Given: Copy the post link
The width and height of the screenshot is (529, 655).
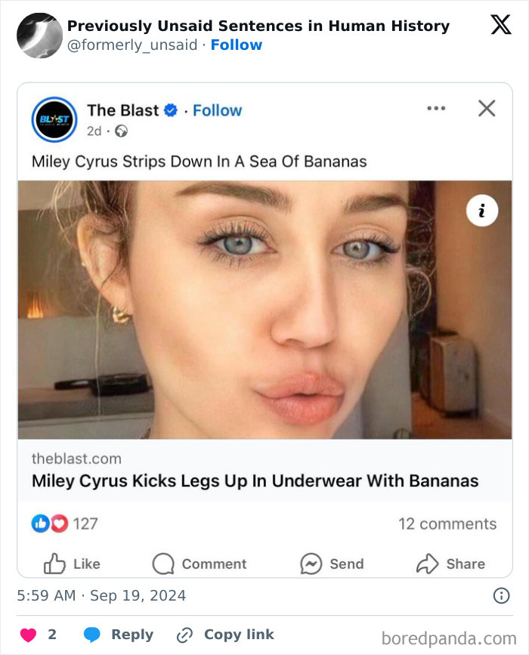Looking at the screenshot, I should click(x=227, y=635).
